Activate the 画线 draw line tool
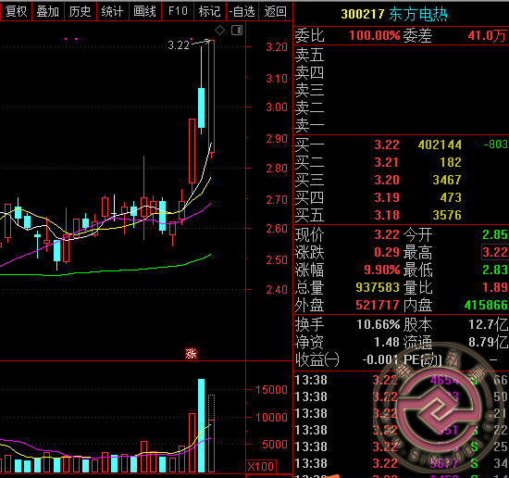The width and height of the screenshot is (509, 478). click(x=145, y=11)
